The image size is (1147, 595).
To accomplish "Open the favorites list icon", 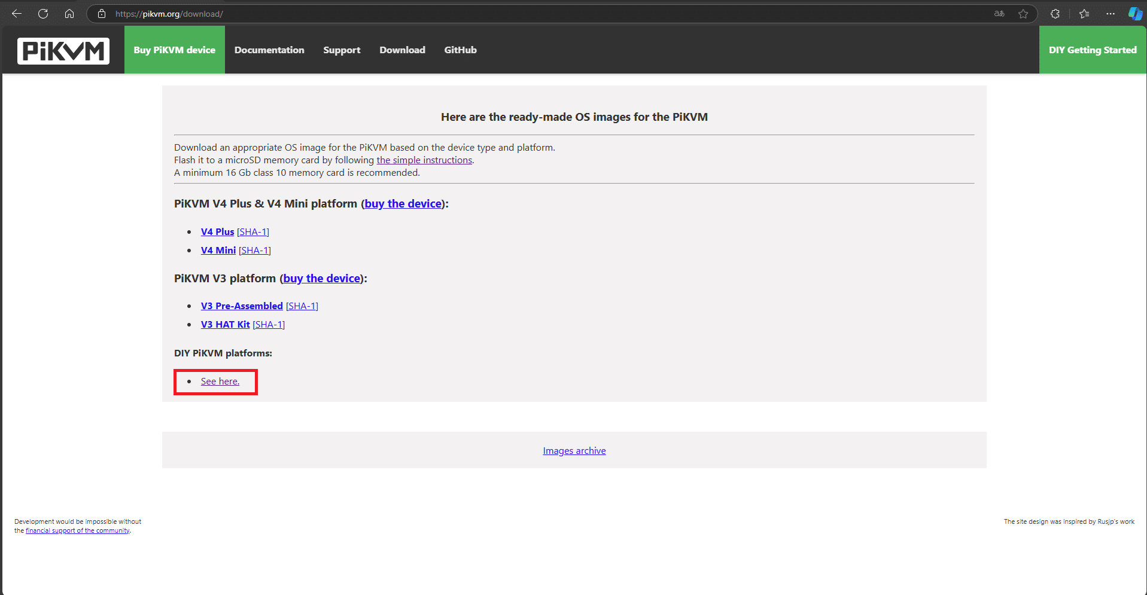I will pos(1084,14).
